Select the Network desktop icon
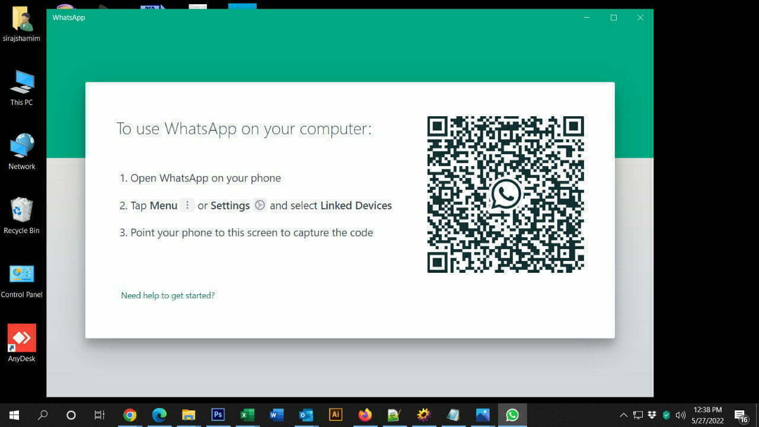This screenshot has height=427, width=759. [22, 152]
